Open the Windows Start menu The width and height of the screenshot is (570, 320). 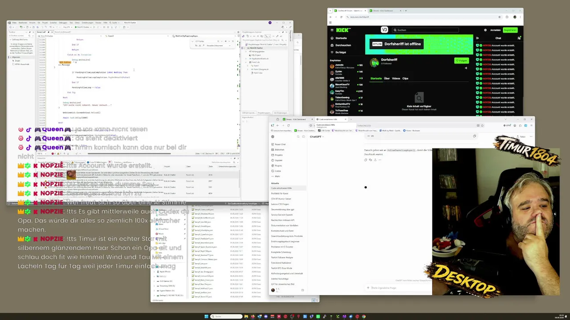206,316
